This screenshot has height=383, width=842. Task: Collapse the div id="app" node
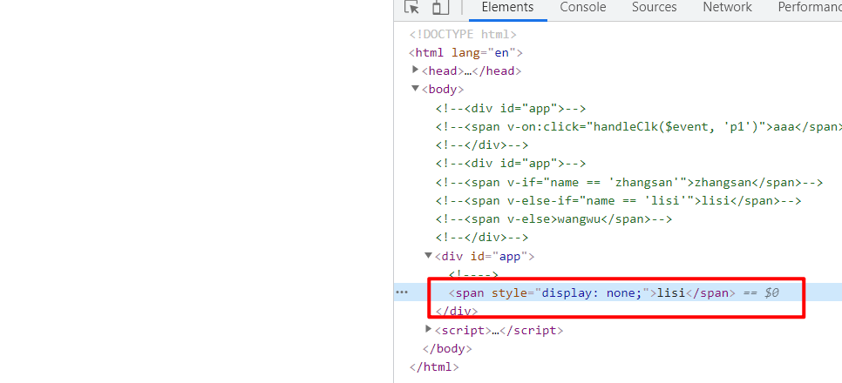pyautogui.click(x=428, y=256)
